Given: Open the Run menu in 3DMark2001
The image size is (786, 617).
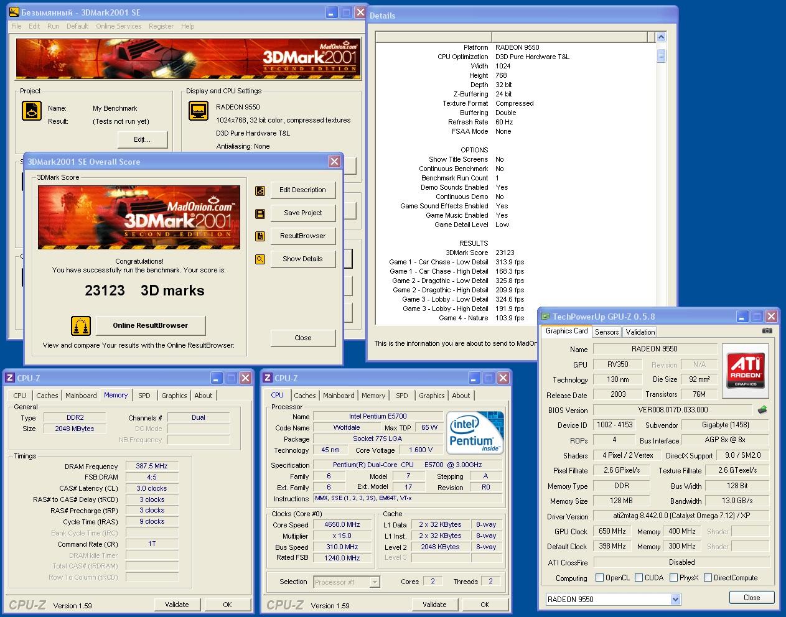Looking at the screenshot, I should pyautogui.click(x=54, y=26).
